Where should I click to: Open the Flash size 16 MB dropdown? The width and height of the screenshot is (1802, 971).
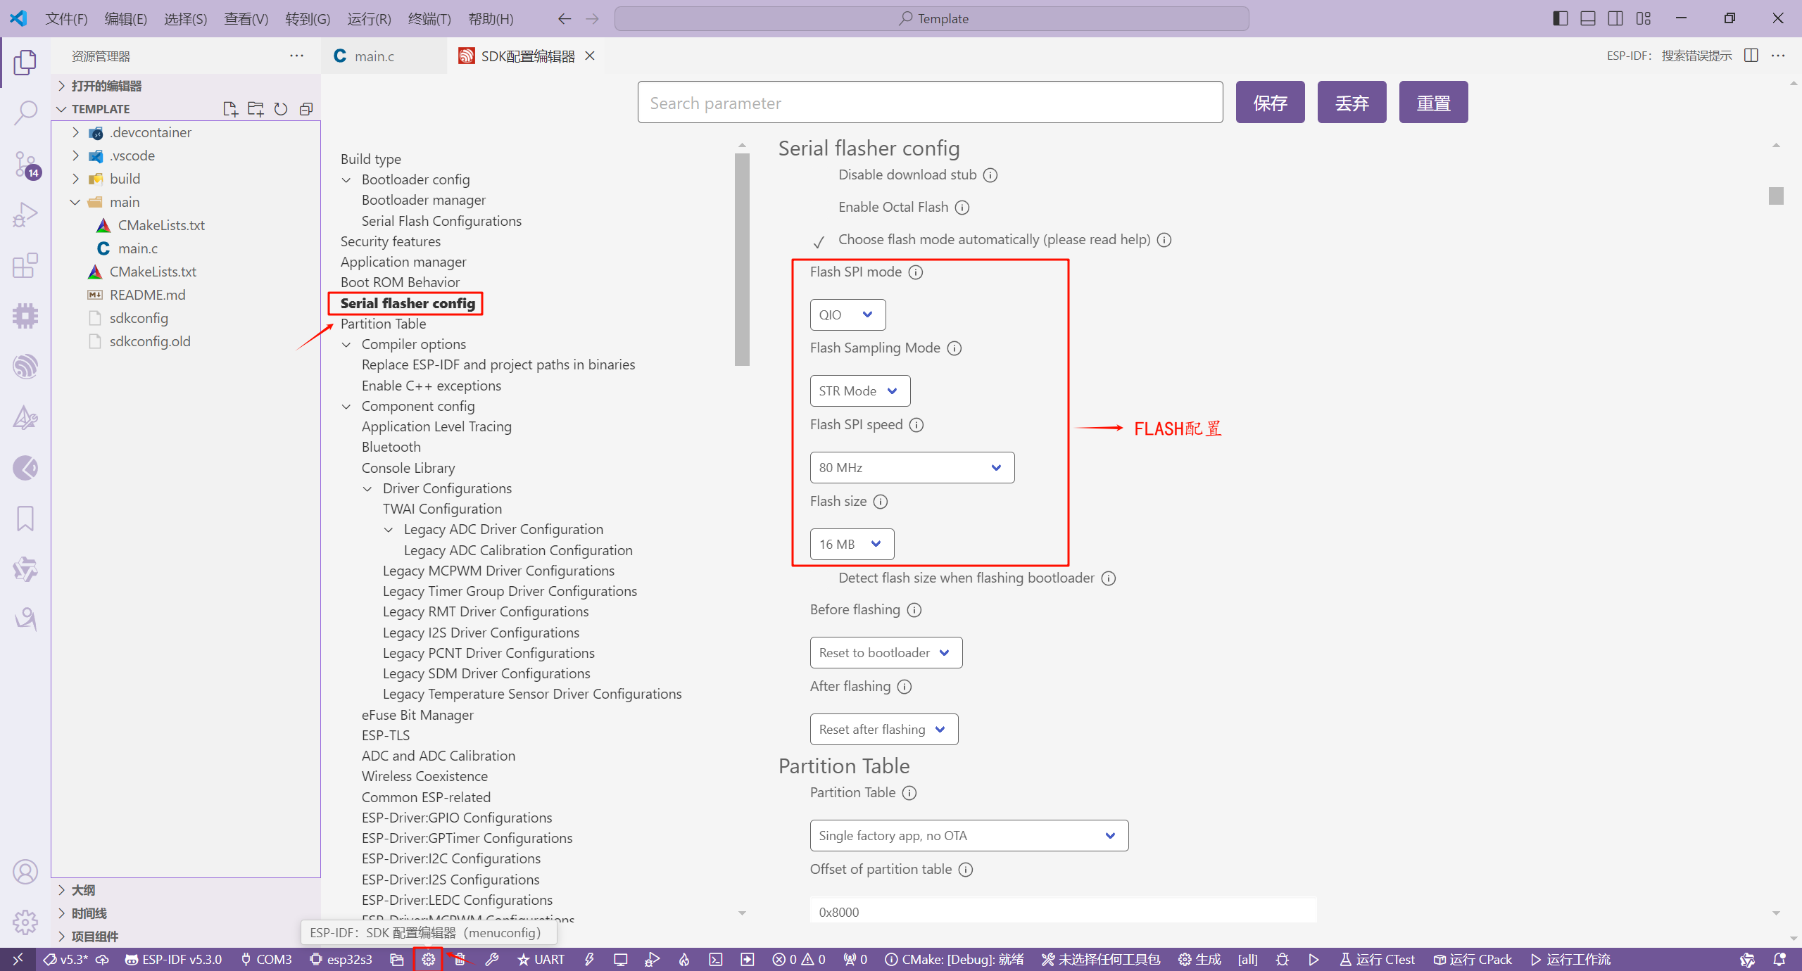(x=851, y=544)
